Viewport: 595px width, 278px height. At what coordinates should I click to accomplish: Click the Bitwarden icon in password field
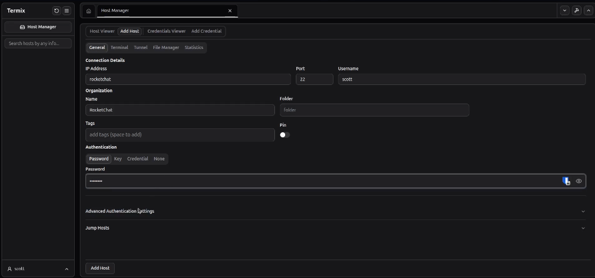point(566,181)
